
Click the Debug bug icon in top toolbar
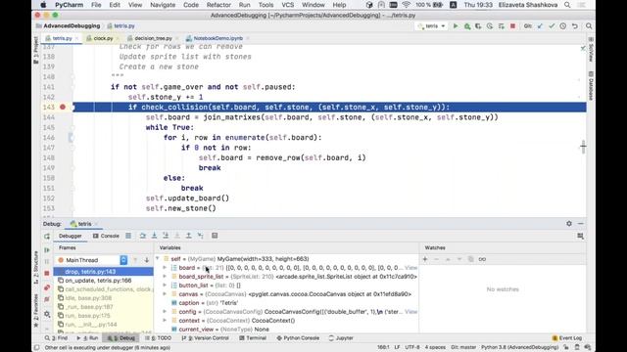[x=467, y=26]
